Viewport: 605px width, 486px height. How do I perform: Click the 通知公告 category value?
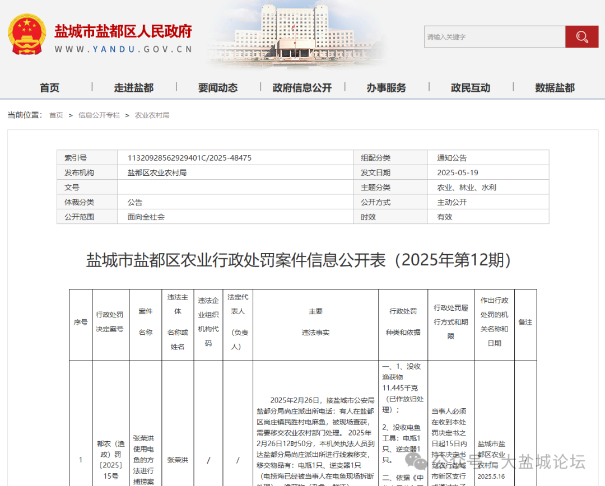(x=452, y=158)
